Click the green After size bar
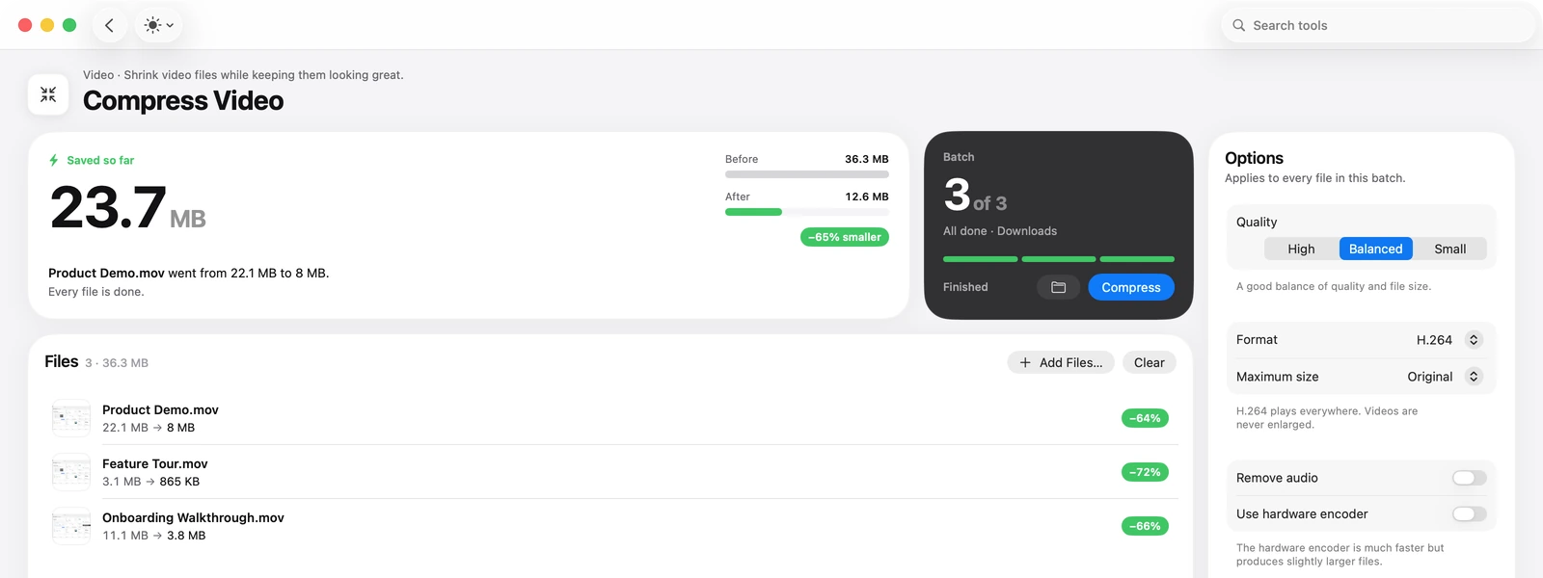Image resolution: width=1543 pixels, height=578 pixels. (753, 212)
